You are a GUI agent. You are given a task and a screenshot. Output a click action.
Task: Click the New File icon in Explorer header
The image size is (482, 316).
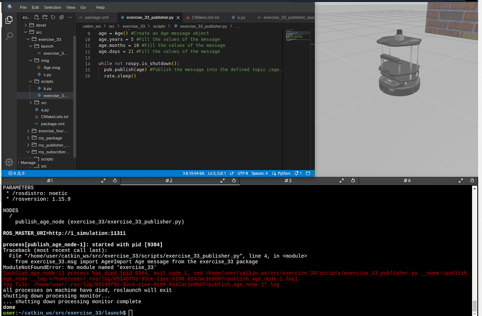(x=36, y=16)
